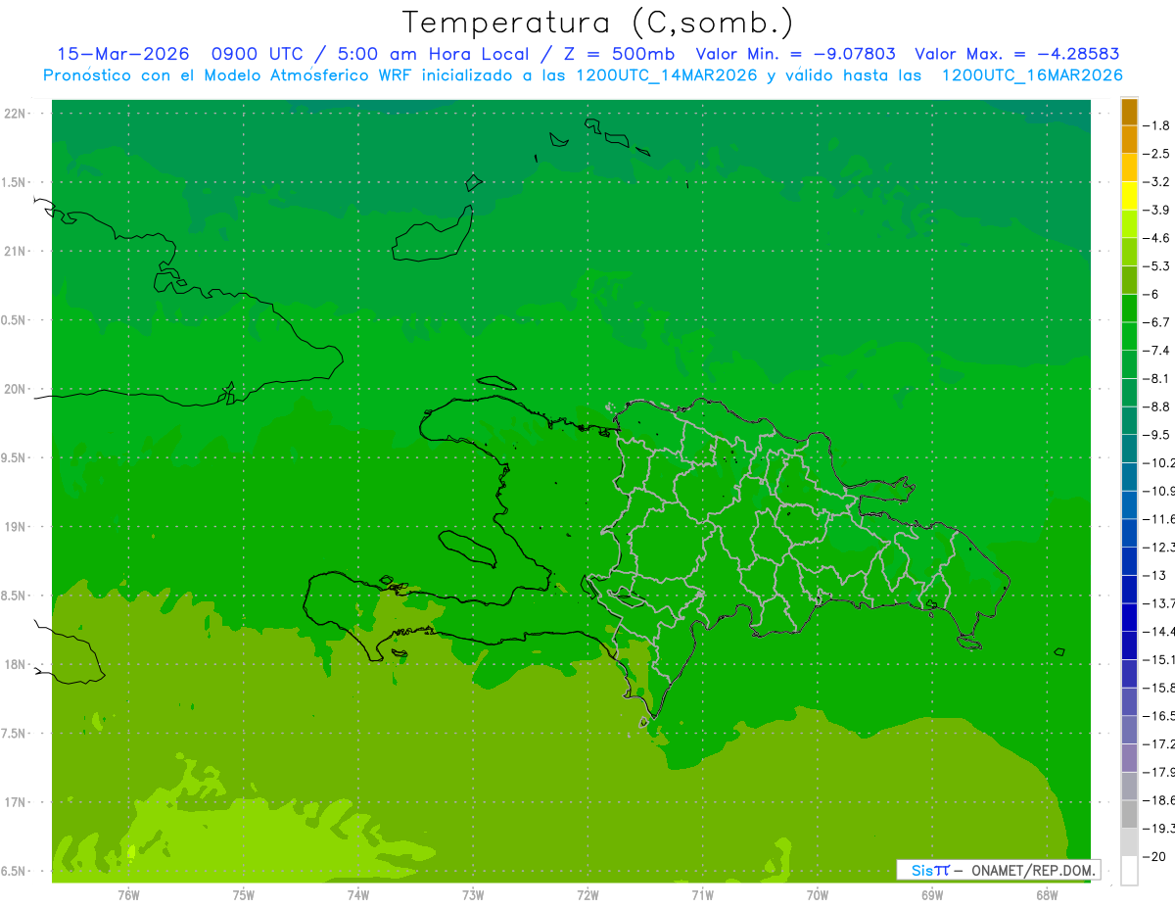Click the '-1.8' colorbar value label
This screenshot has height=908, width=1175.
pos(1157,125)
